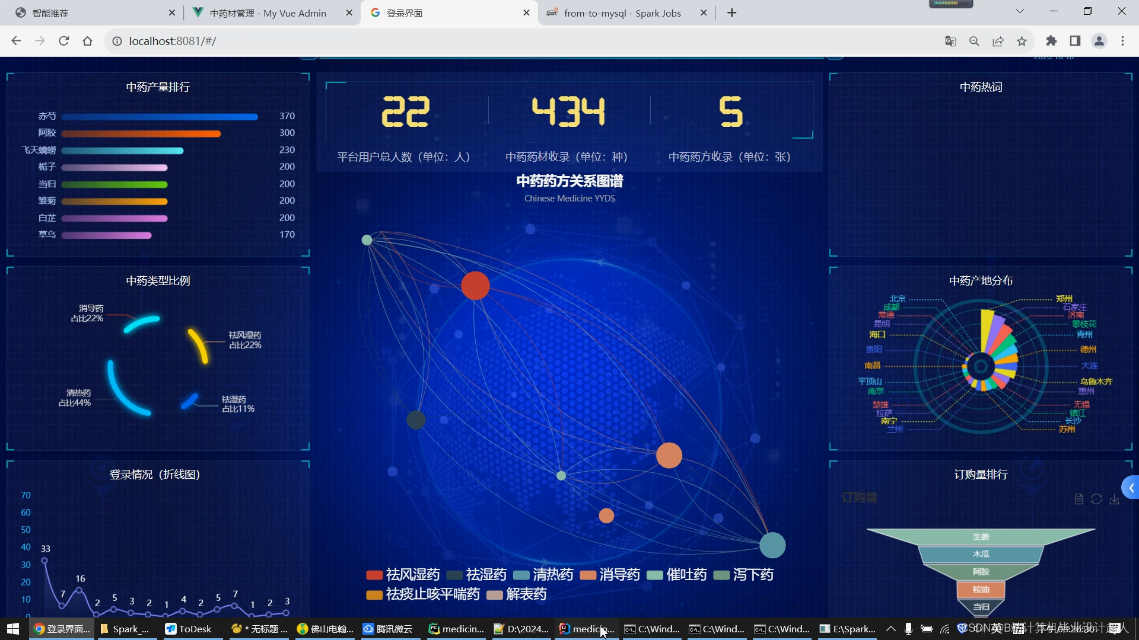Switch to from-to-mysql Spark Jobs tab
The image size is (1139, 640).
point(622,13)
